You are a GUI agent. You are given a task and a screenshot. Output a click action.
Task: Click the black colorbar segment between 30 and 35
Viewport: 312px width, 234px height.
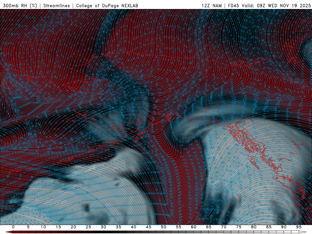click(x=111, y=232)
